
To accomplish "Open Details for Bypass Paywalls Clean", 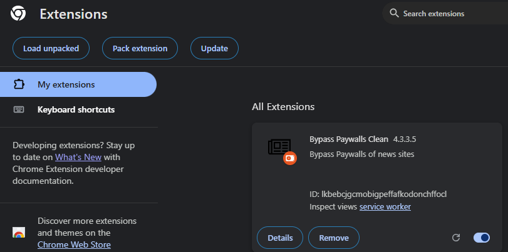I will click(x=280, y=238).
